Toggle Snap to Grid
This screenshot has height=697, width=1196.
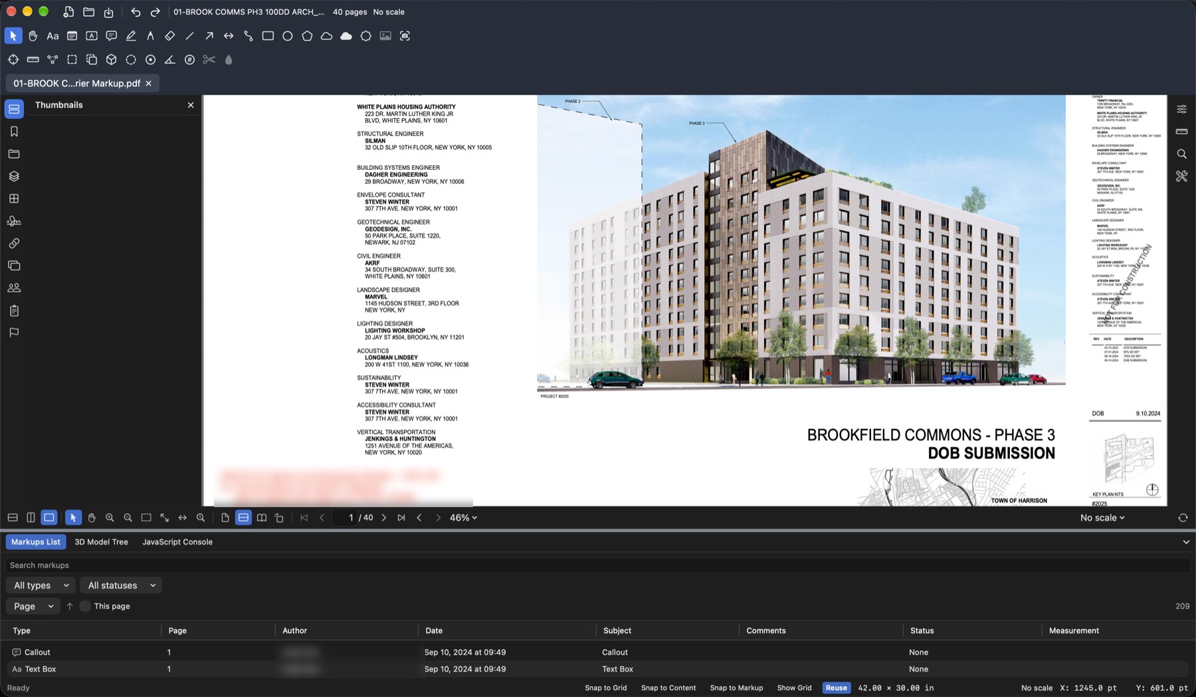point(605,688)
